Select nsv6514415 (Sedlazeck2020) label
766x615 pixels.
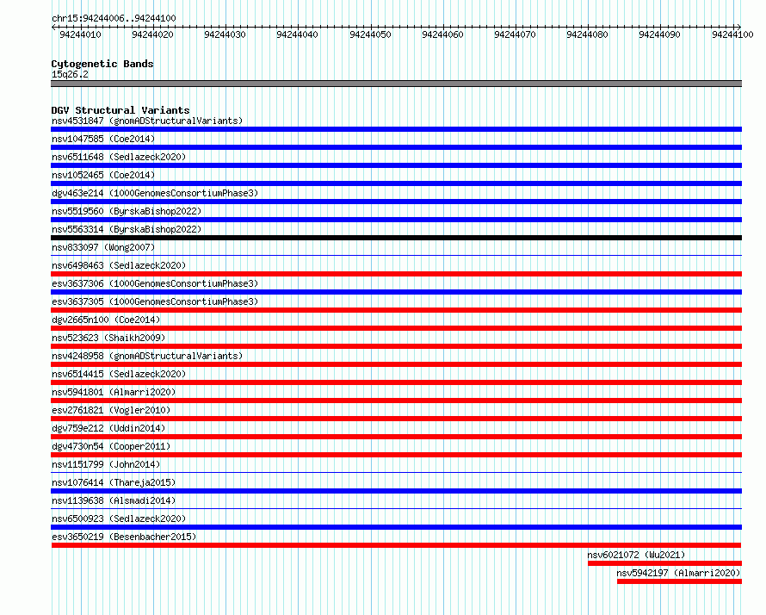pos(119,374)
